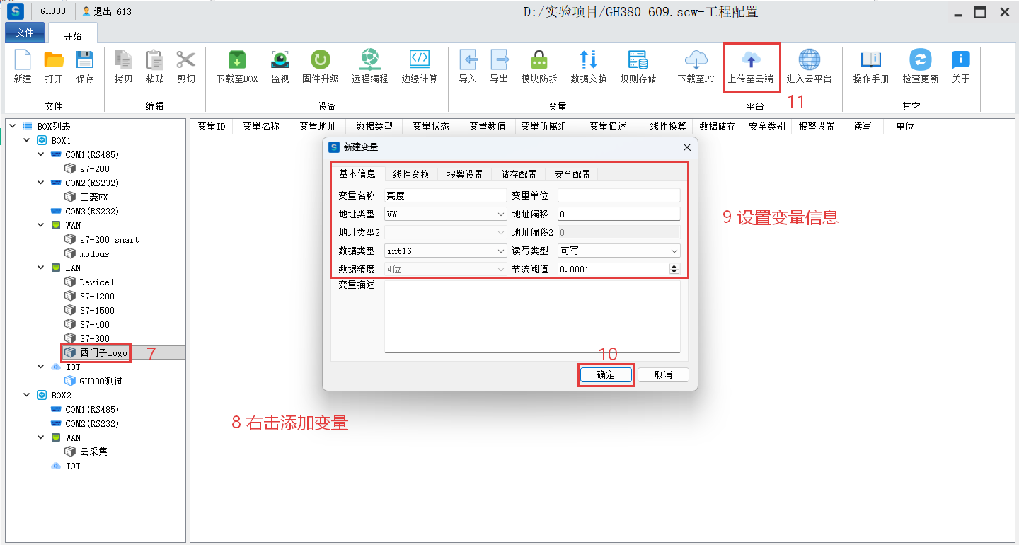Click the 导入 import icon

tap(468, 59)
